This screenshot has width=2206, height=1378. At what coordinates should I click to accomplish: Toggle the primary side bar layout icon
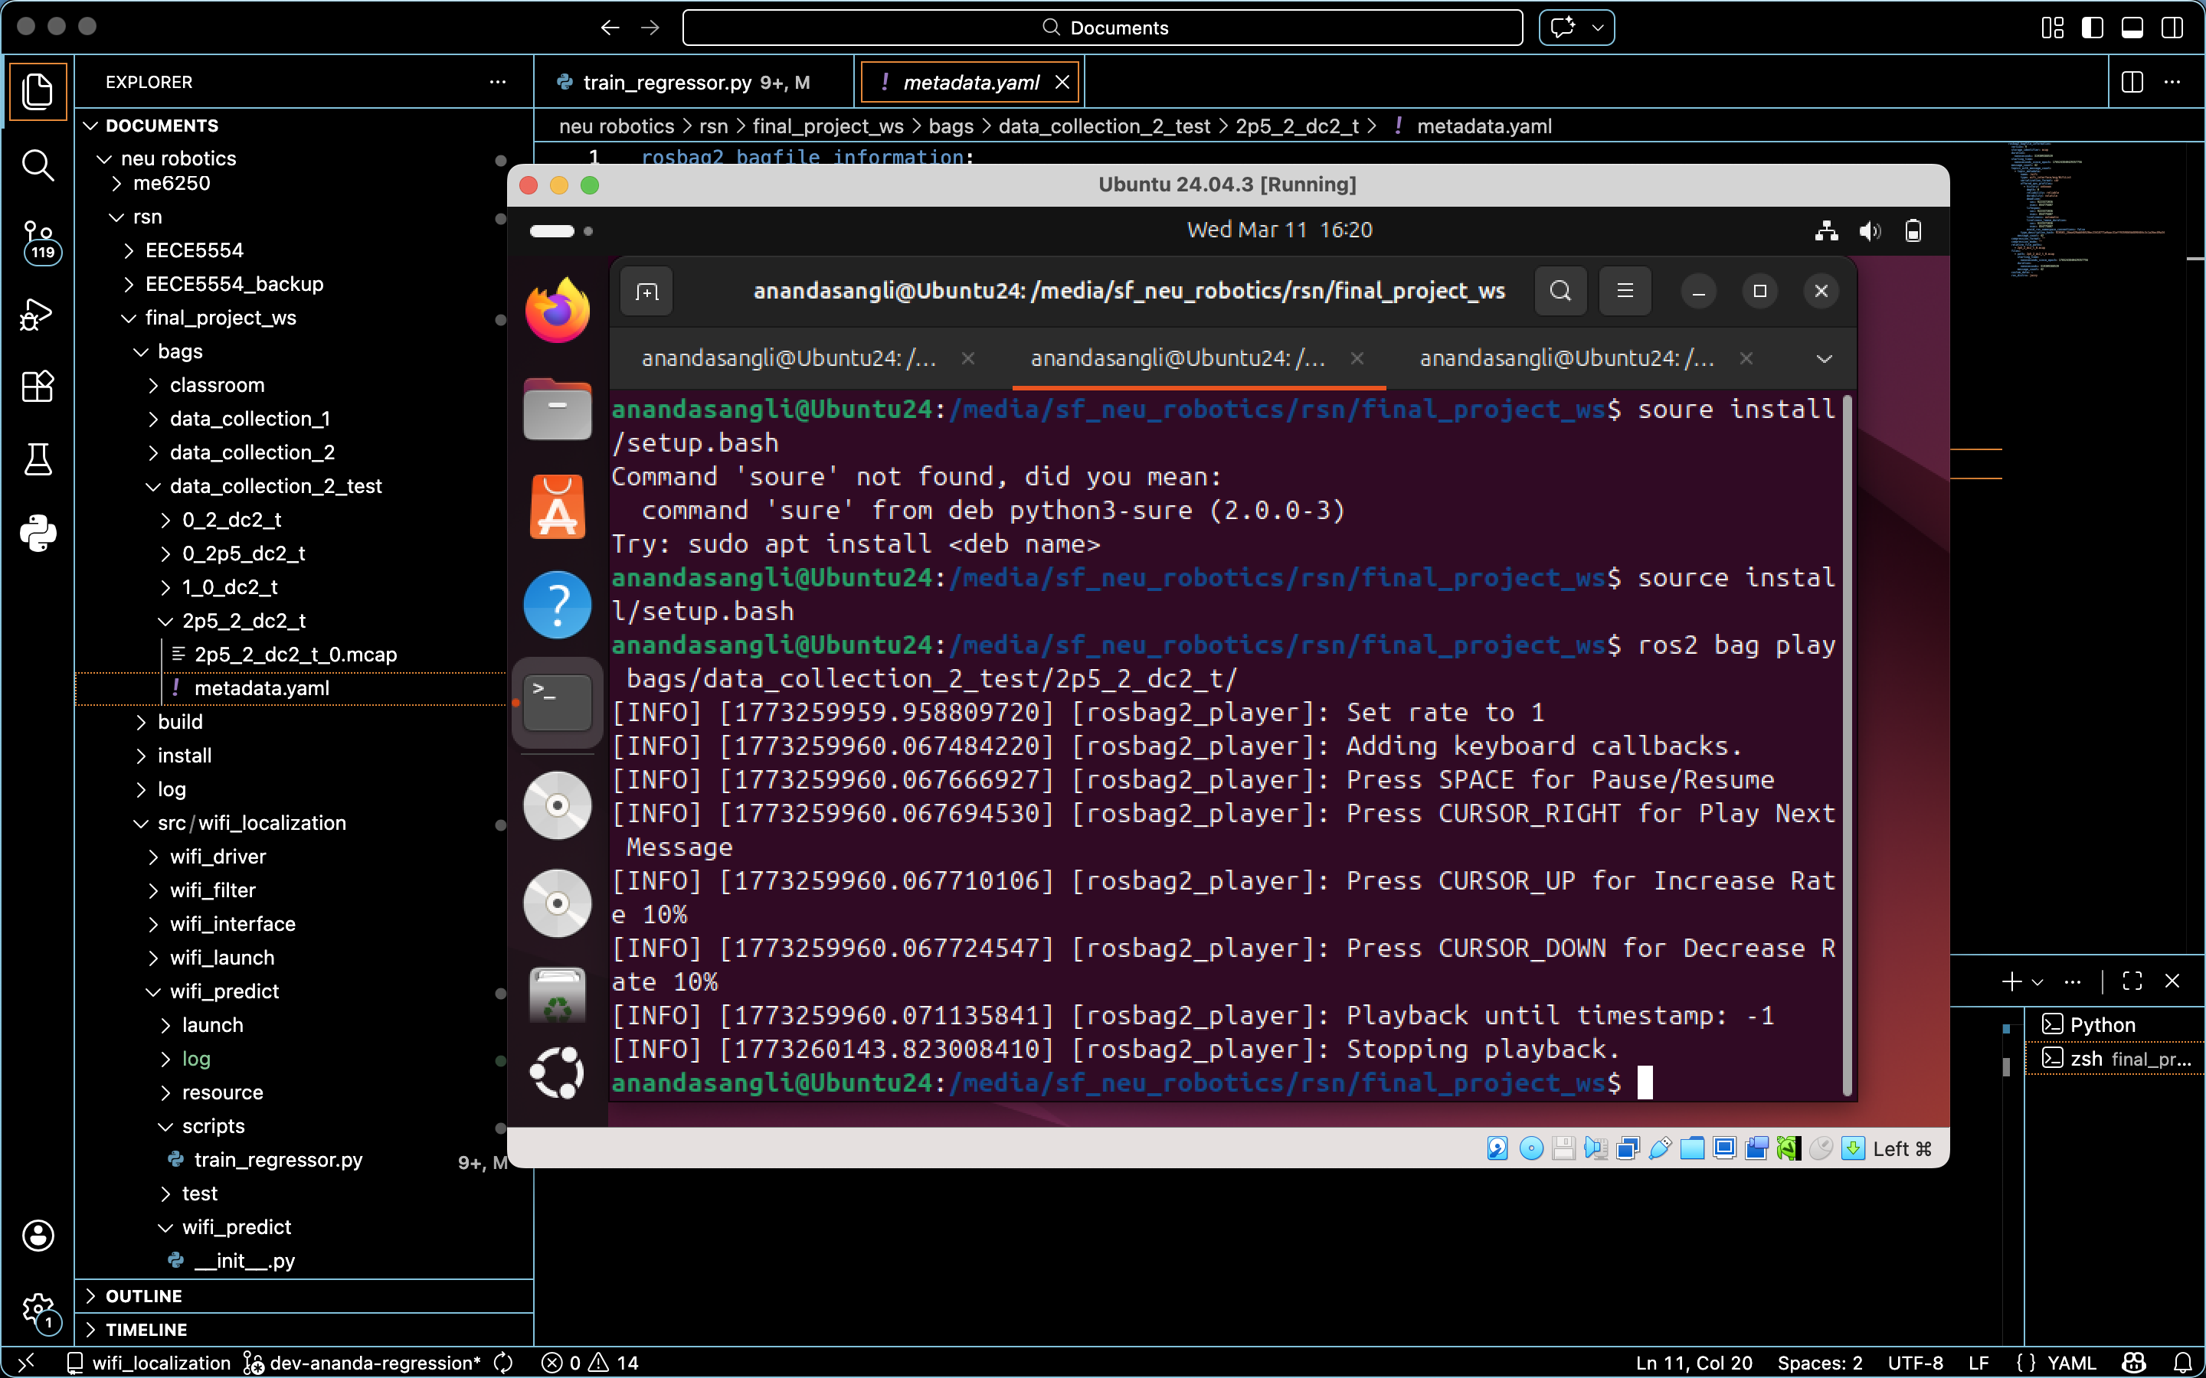[x=2092, y=28]
